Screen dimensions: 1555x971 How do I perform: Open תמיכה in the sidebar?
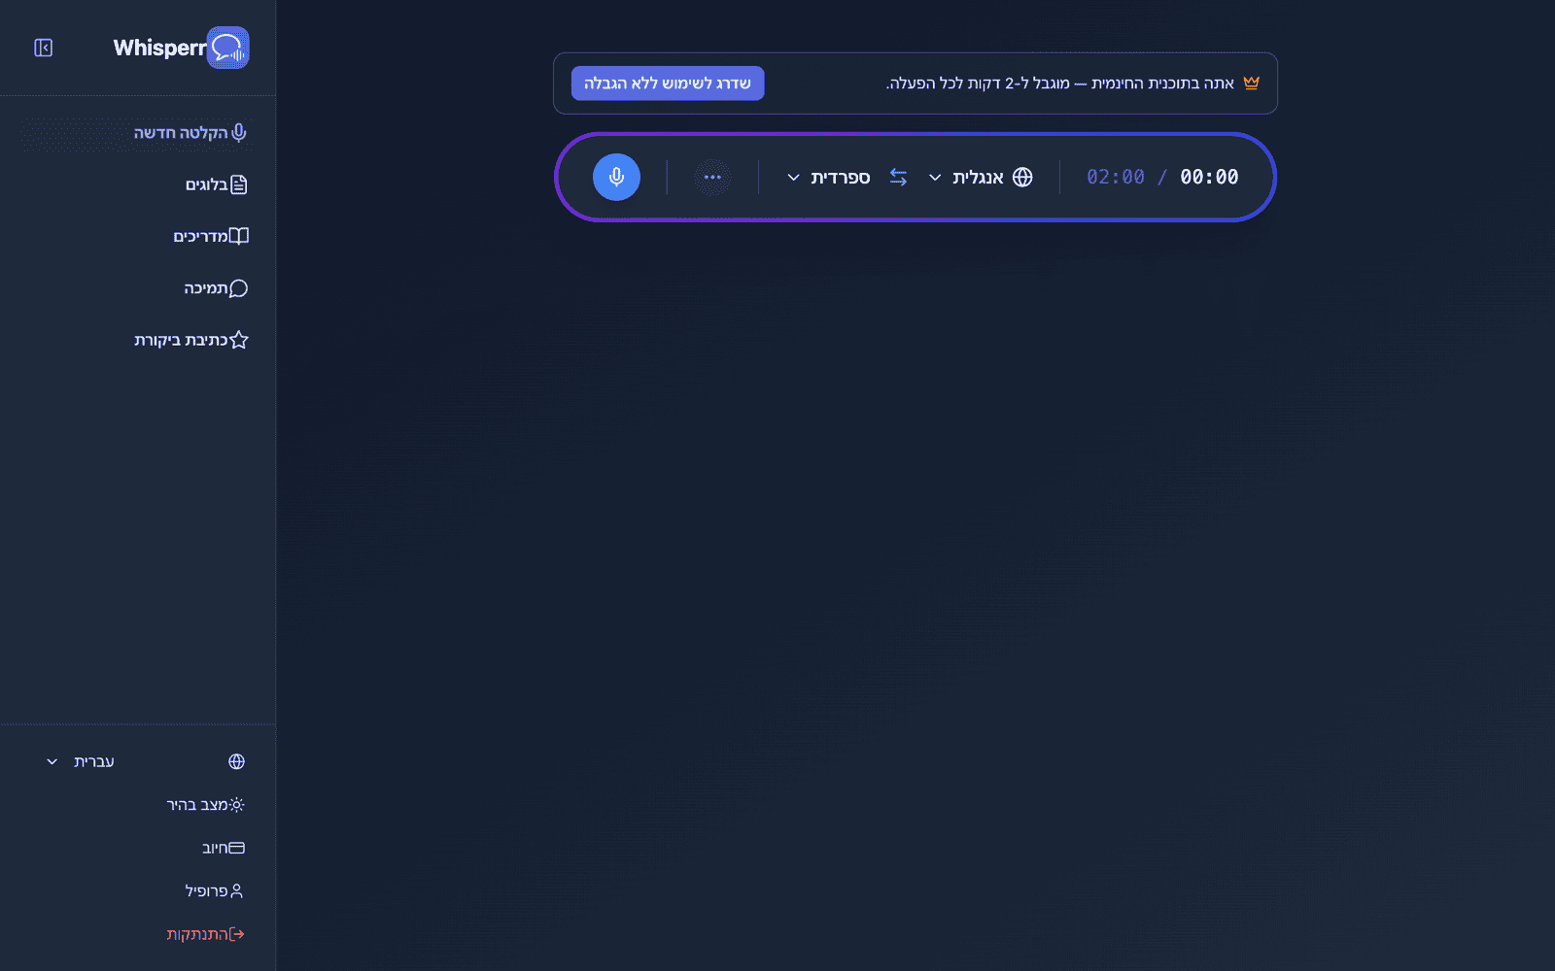[138, 288]
